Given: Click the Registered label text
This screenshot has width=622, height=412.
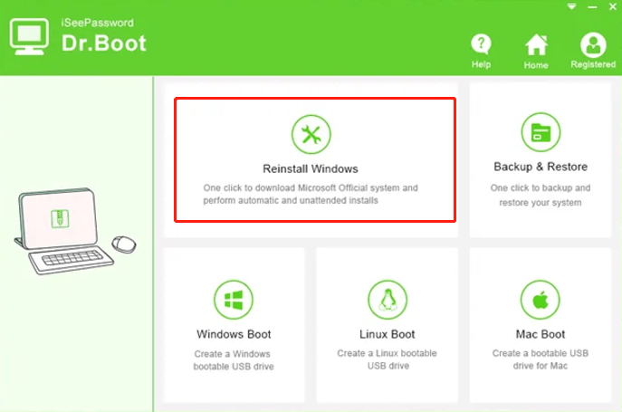Looking at the screenshot, I should coord(593,64).
